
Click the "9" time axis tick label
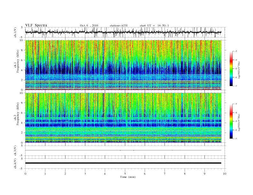pos(204,174)
